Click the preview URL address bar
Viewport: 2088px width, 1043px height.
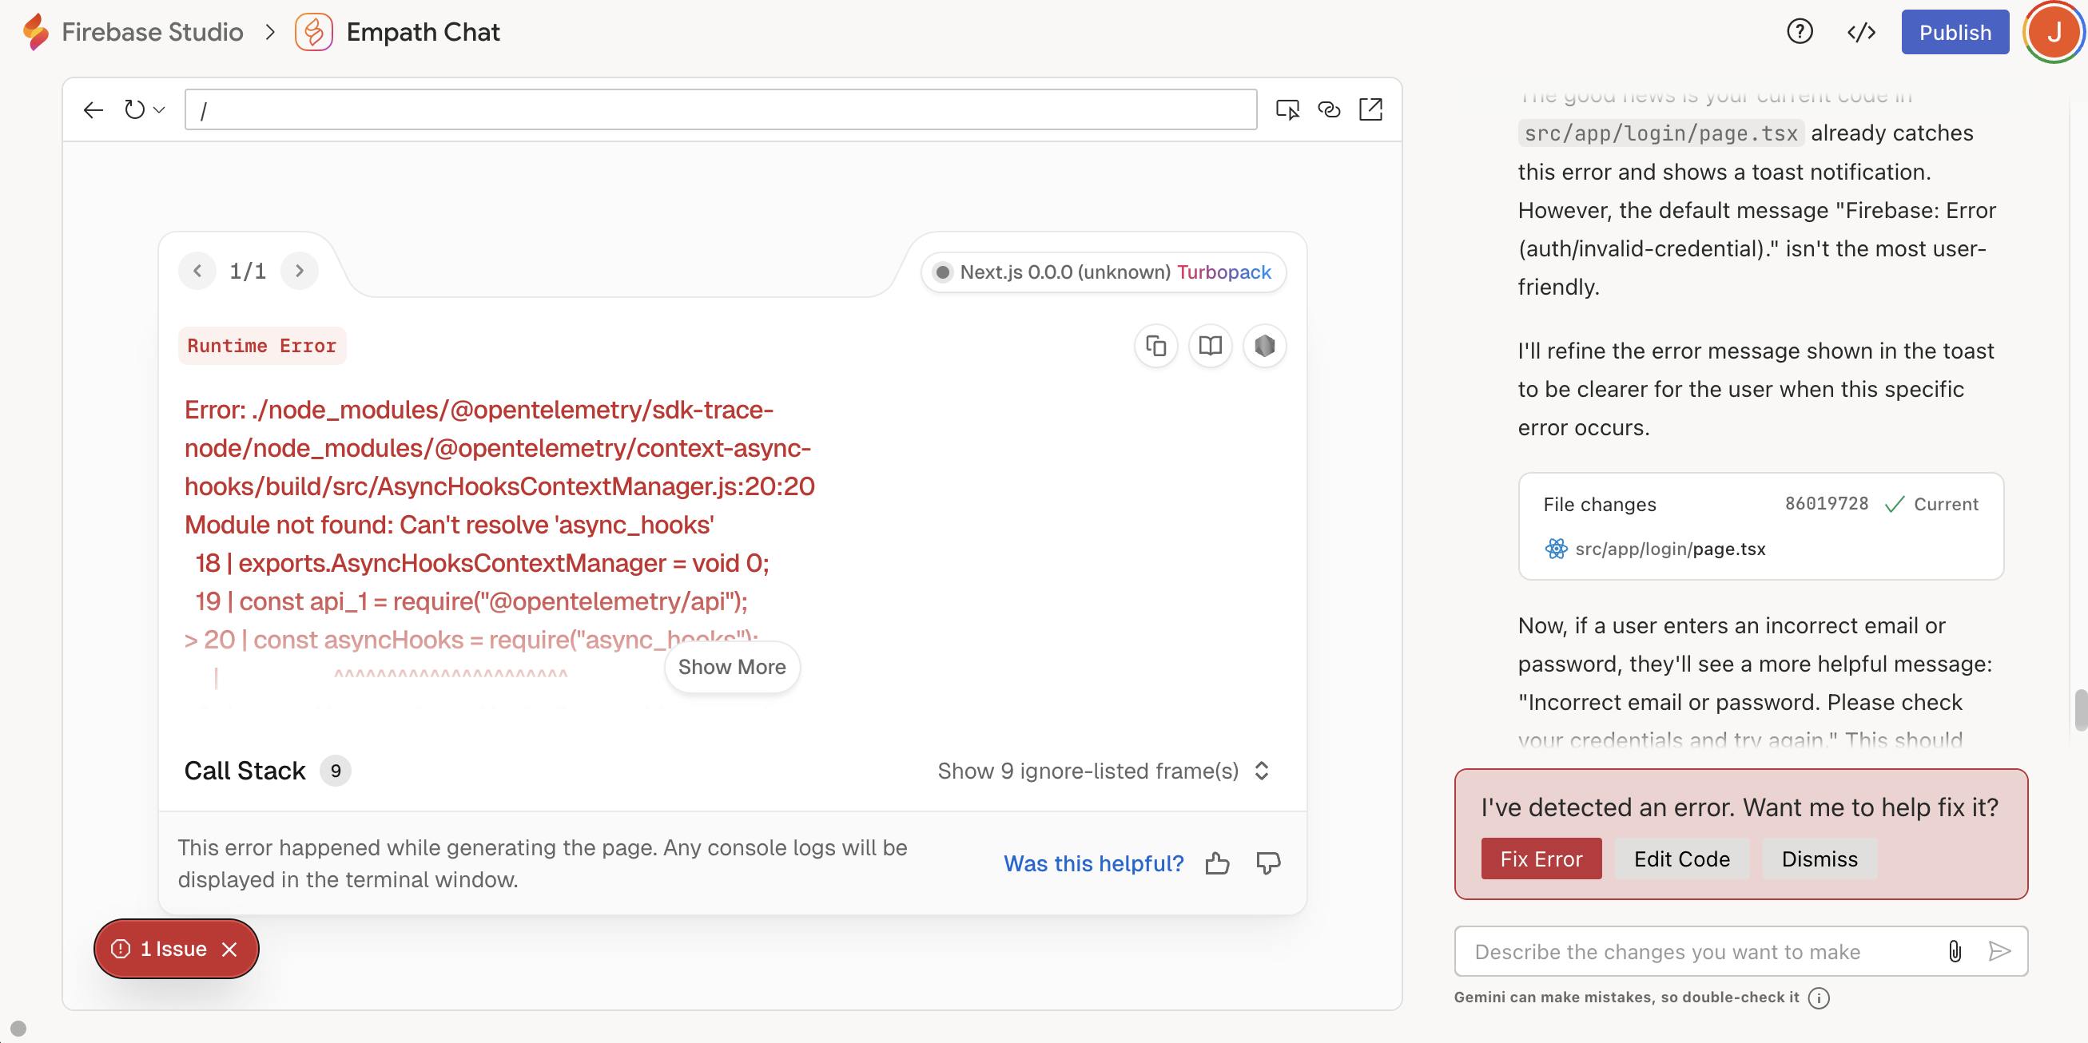click(721, 109)
